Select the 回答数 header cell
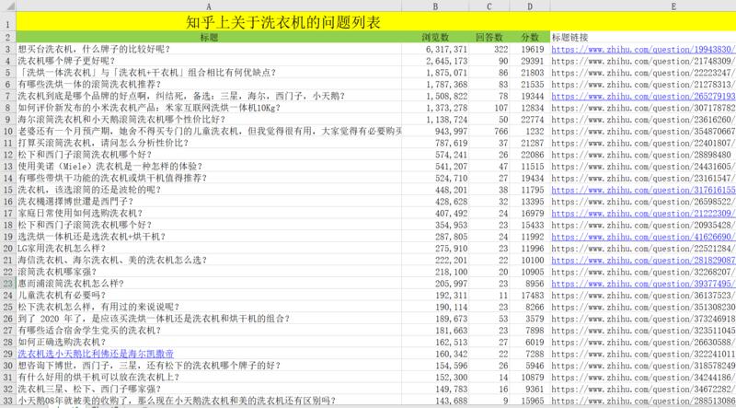 coord(489,37)
